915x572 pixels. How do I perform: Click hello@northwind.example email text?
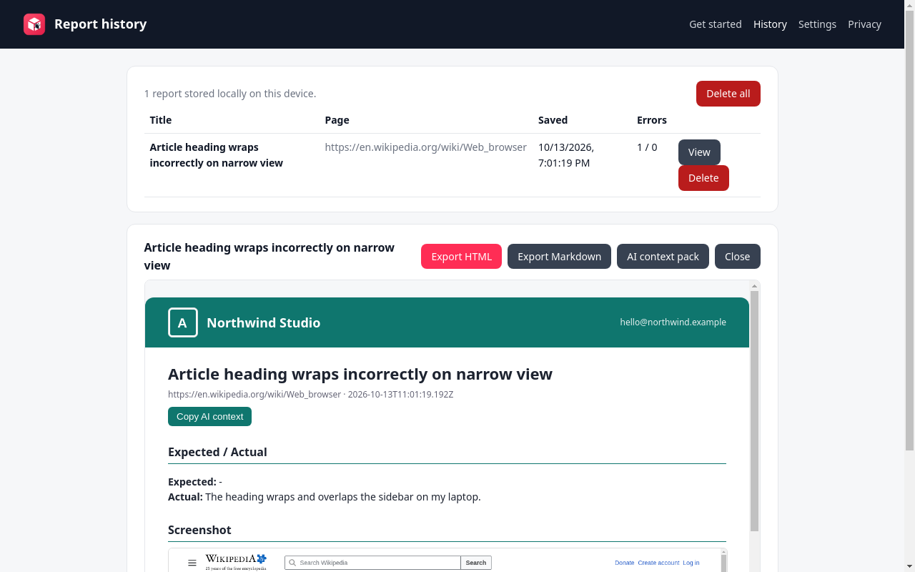(x=673, y=322)
